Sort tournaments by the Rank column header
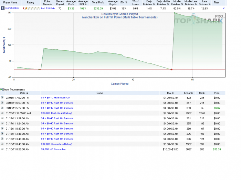This screenshot has width=241, height=180. point(202,93)
